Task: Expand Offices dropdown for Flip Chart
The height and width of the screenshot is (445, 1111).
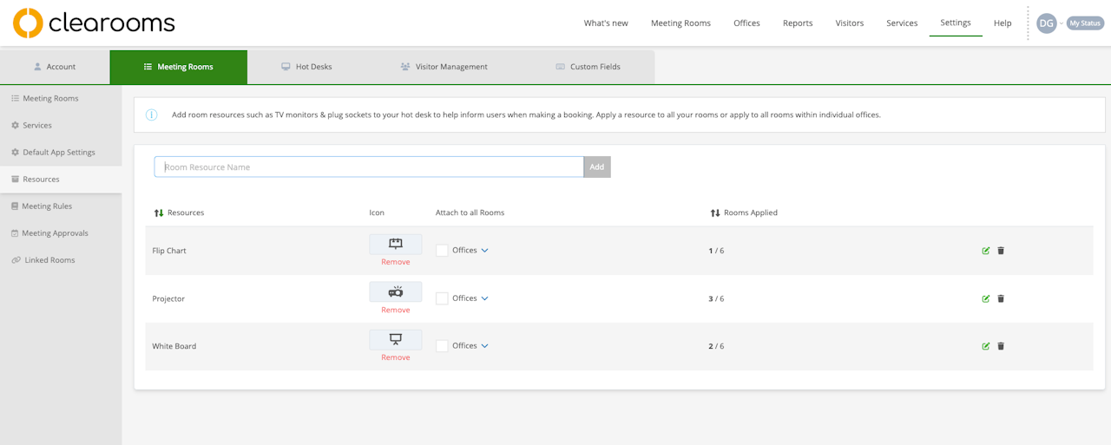Action: point(484,251)
